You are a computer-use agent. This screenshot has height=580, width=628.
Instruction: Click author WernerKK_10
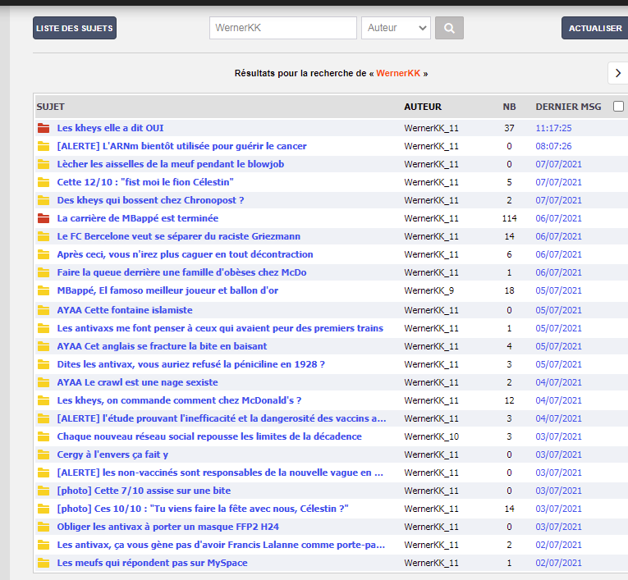coord(431,436)
